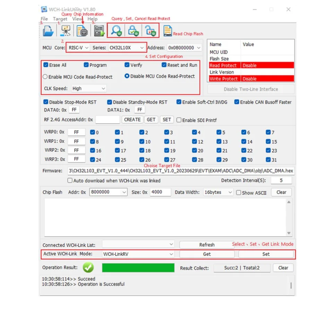The height and width of the screenshot is (314, 334).
Task: Click the Query Read Protect magnifier icon
Action: [116, 30]
